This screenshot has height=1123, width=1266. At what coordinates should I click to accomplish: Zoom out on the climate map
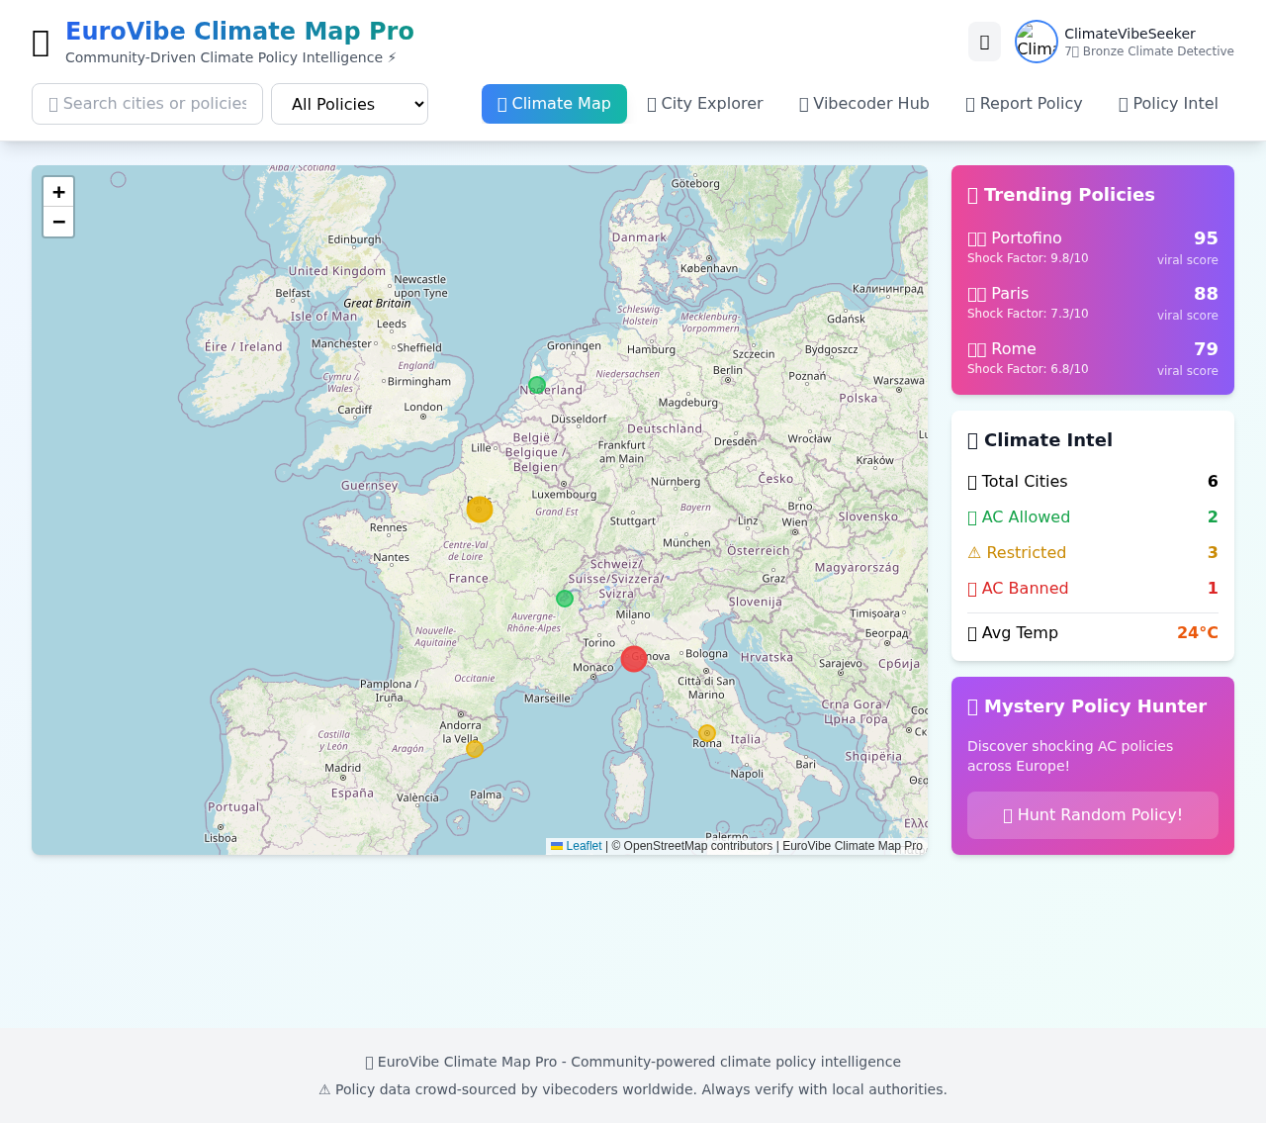(x=58, y=222)
